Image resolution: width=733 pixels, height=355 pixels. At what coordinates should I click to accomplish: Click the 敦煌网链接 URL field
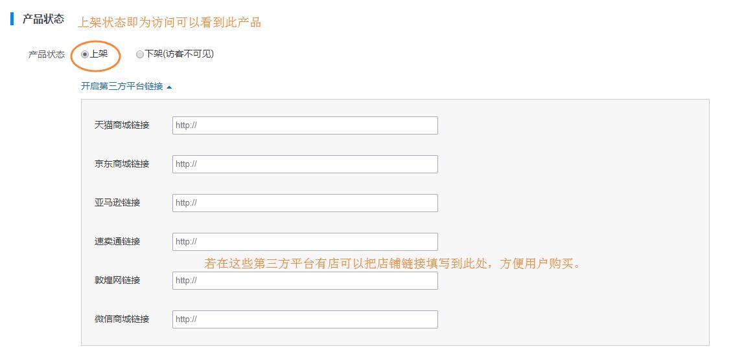click(x=305, y=281)
